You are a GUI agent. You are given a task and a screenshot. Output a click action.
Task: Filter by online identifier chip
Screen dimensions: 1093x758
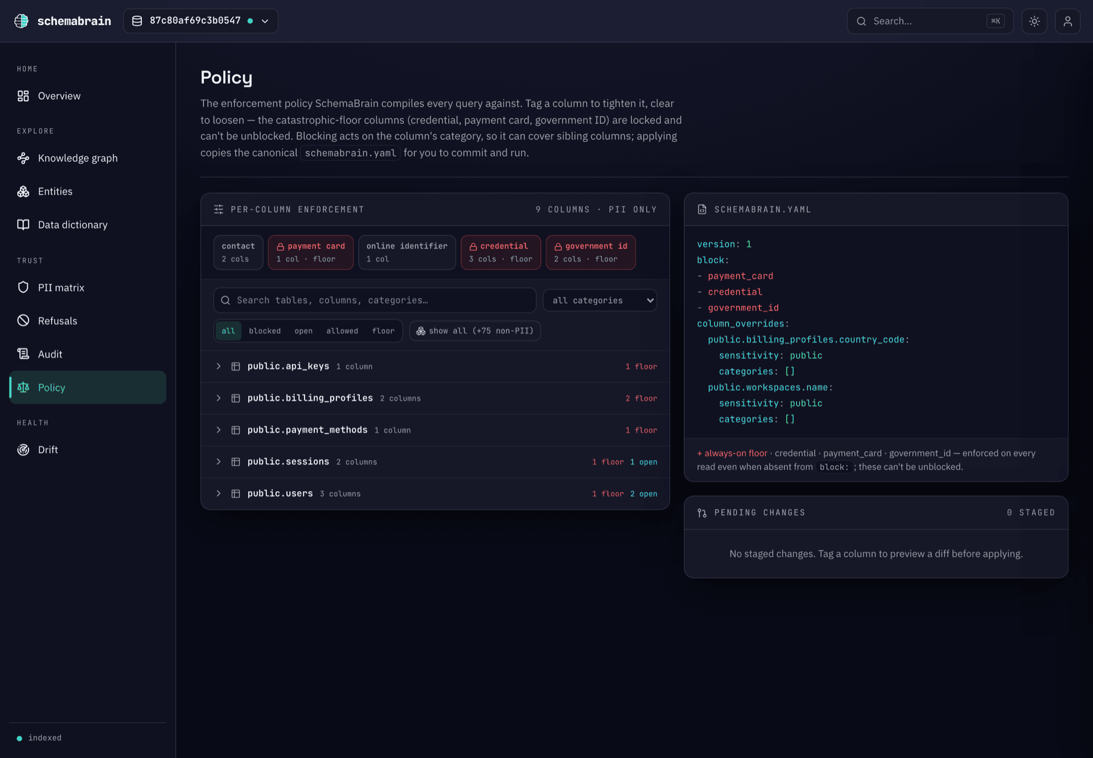[406, 252]
